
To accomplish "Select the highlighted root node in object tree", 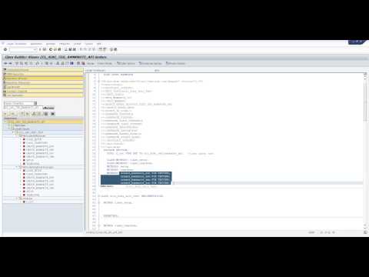I will 43,122.
